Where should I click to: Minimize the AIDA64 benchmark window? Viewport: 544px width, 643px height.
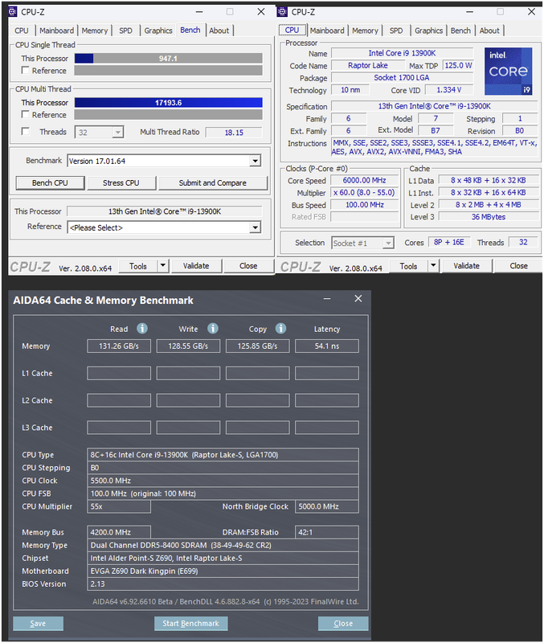pyautogui.click(x=327, y=299)
